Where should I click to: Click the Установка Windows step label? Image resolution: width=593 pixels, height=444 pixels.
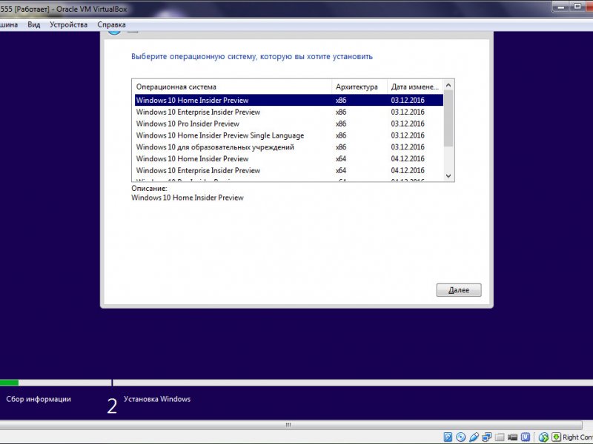point(157,399)
